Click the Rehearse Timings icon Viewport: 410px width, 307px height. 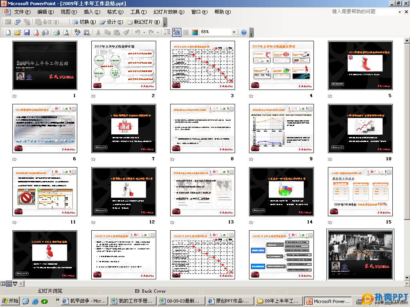coord(18,22)
